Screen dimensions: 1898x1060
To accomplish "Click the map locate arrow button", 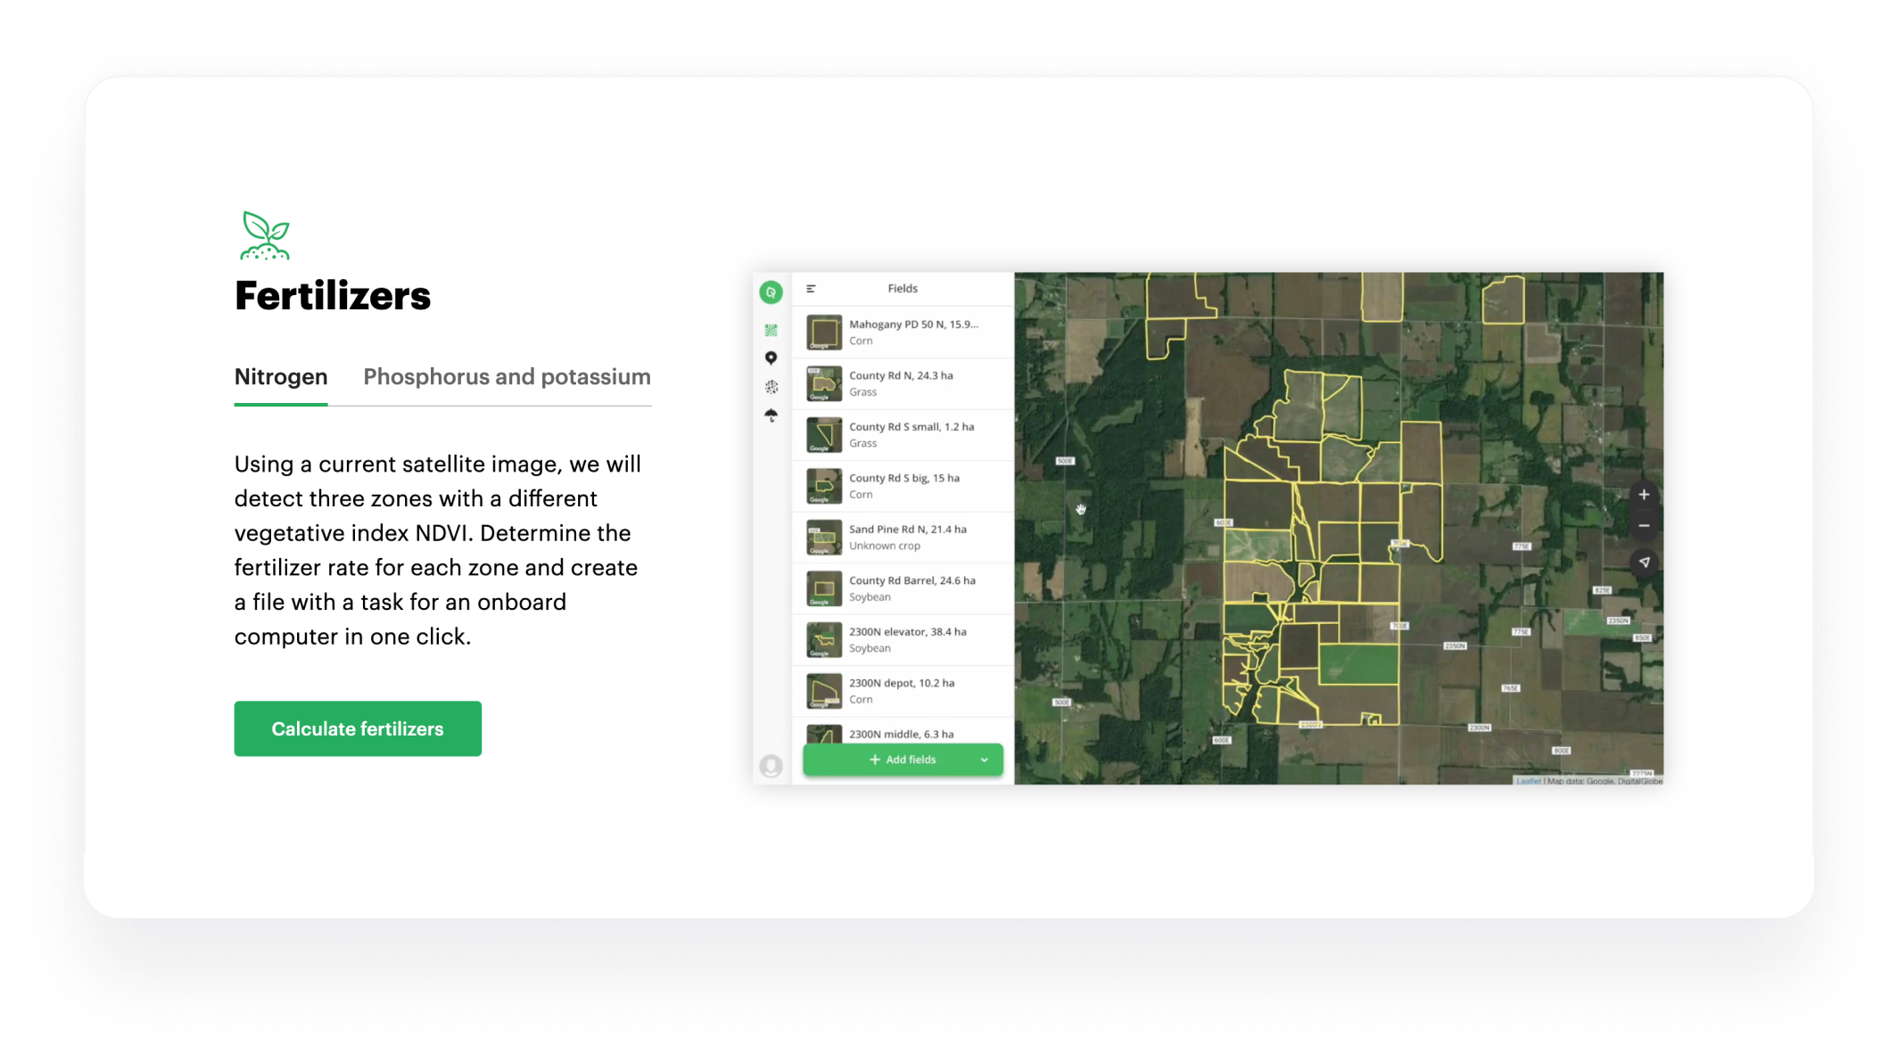I will click(1644, 562).
